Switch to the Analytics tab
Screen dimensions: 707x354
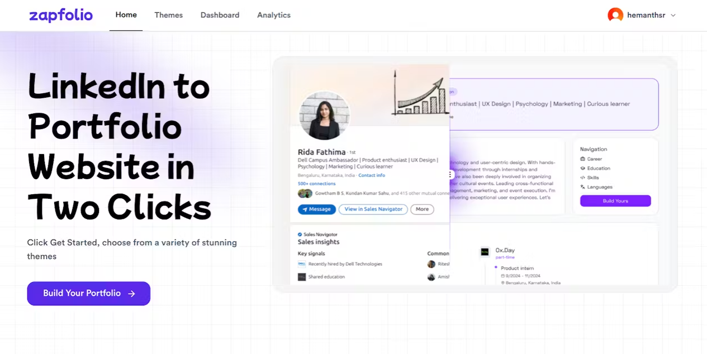(x=273, y=15)
